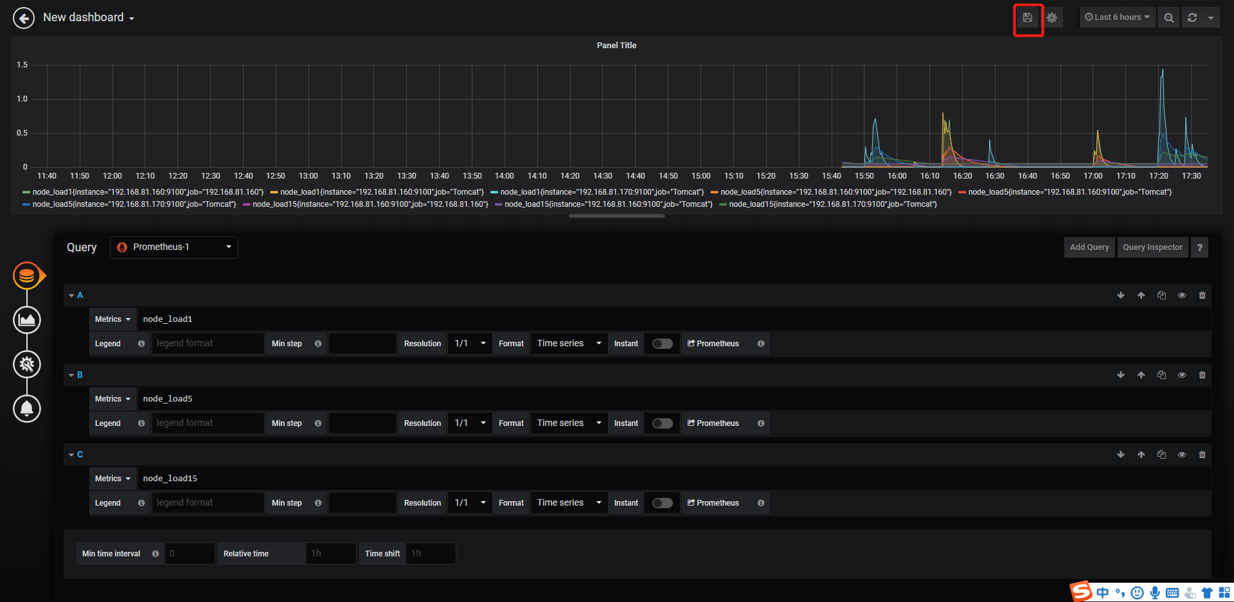
Task: Open Format Time series dropdown in query C
Action: (x=569, y=503)
